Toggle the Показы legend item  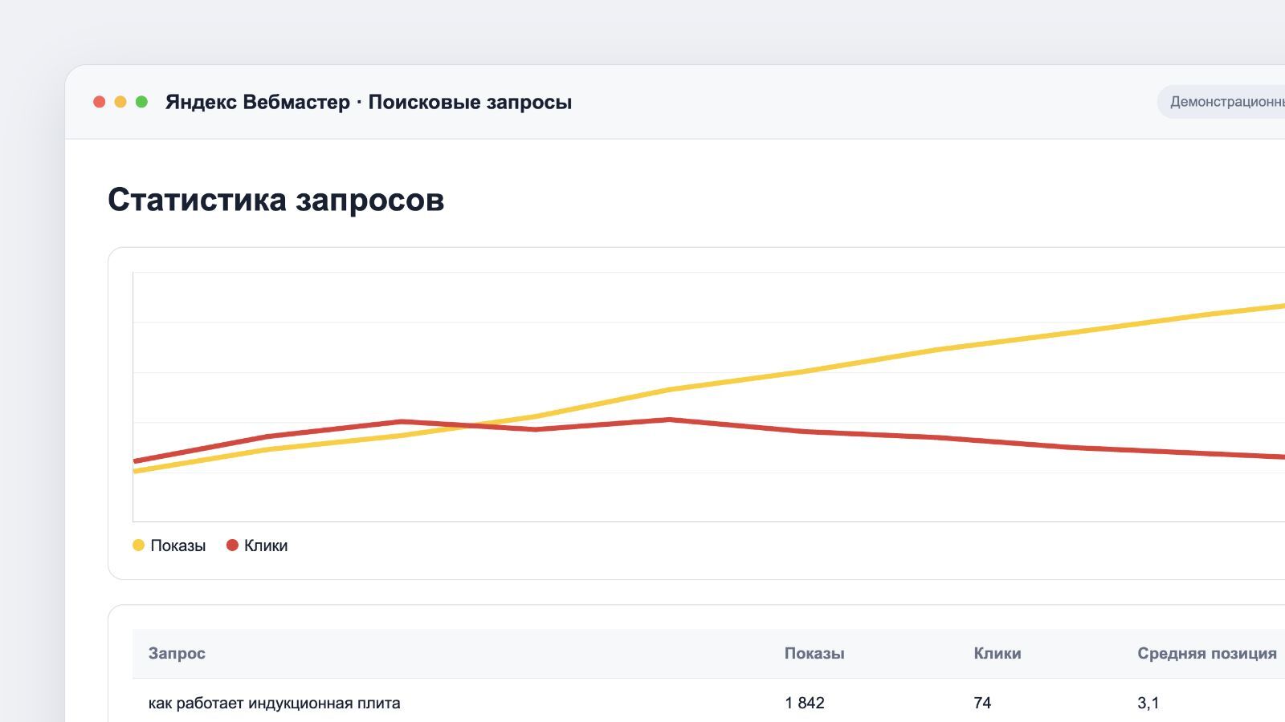pos(169,546)
